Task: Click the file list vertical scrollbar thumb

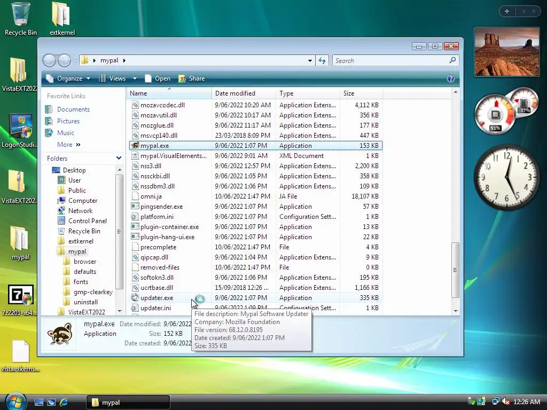Action: coord(455,270)
